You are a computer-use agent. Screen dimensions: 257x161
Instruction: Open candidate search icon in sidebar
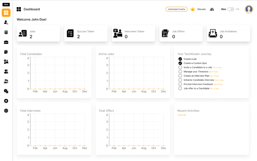(x=6, y=22)
